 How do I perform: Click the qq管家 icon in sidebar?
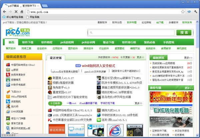click(x=8, y=70)
